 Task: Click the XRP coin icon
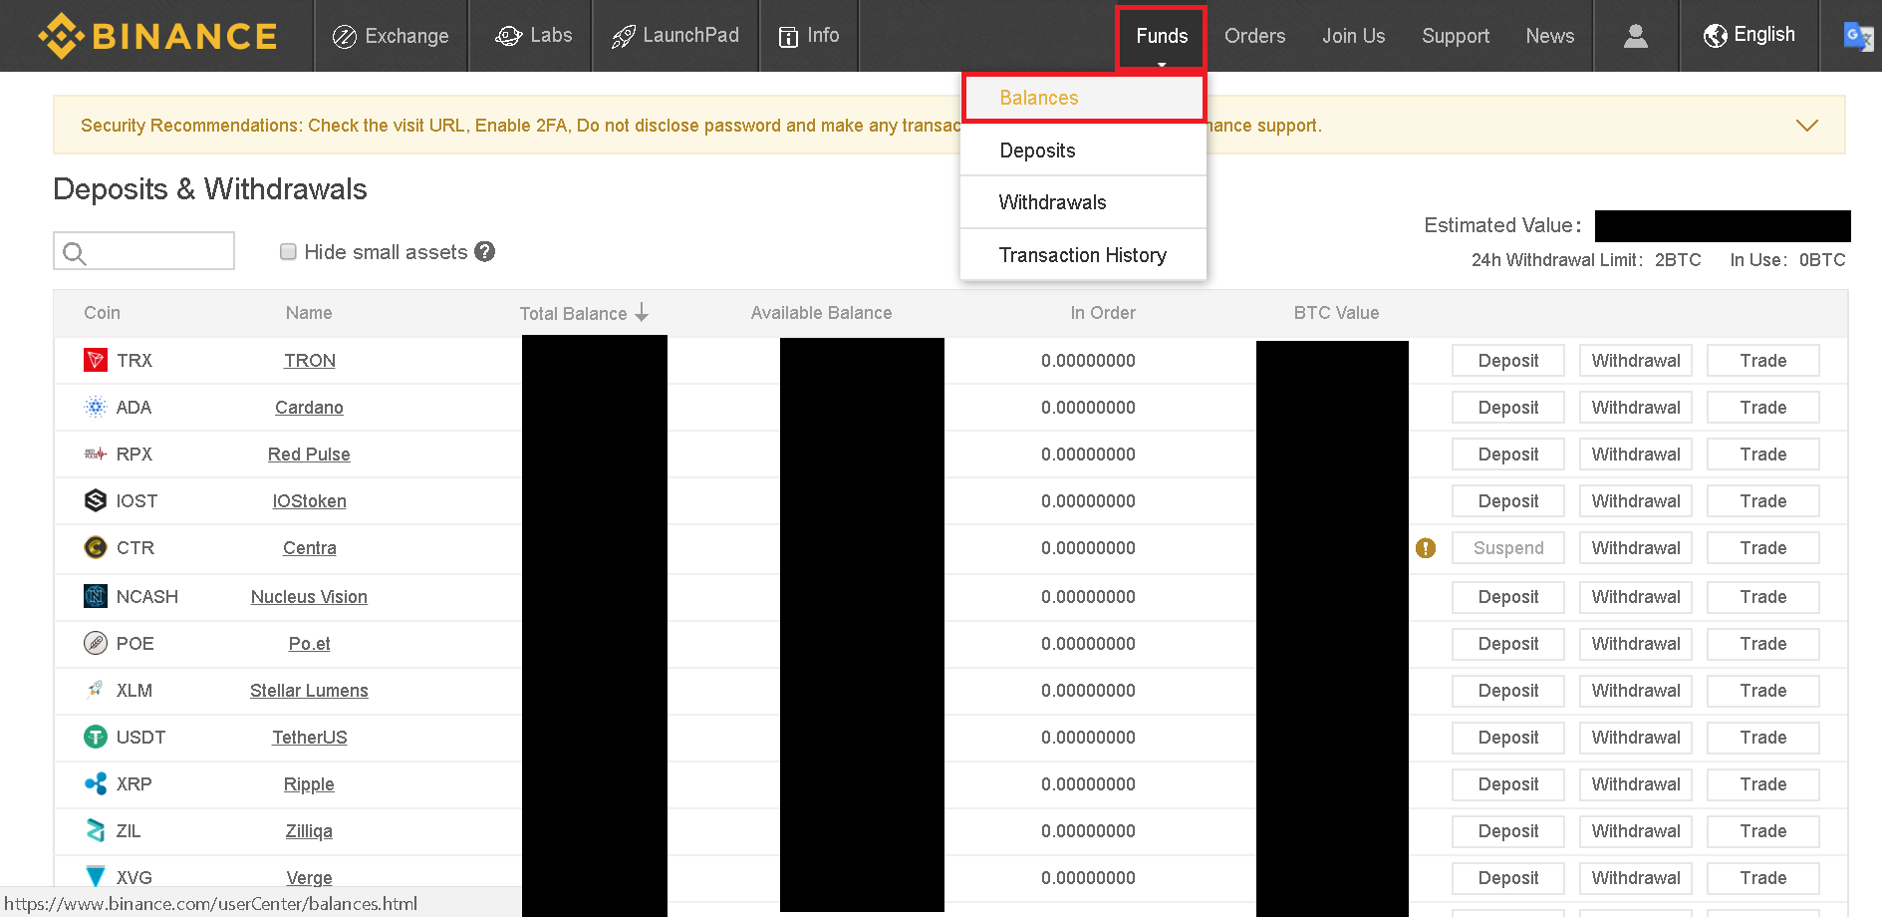96,783
